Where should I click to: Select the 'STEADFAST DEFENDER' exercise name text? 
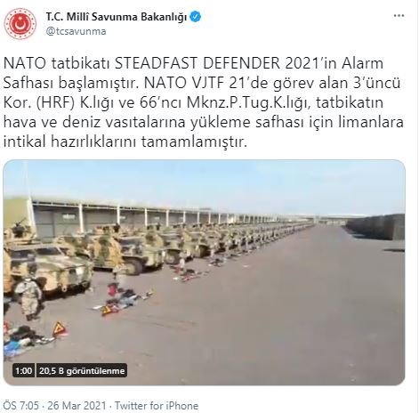[197, 63]
